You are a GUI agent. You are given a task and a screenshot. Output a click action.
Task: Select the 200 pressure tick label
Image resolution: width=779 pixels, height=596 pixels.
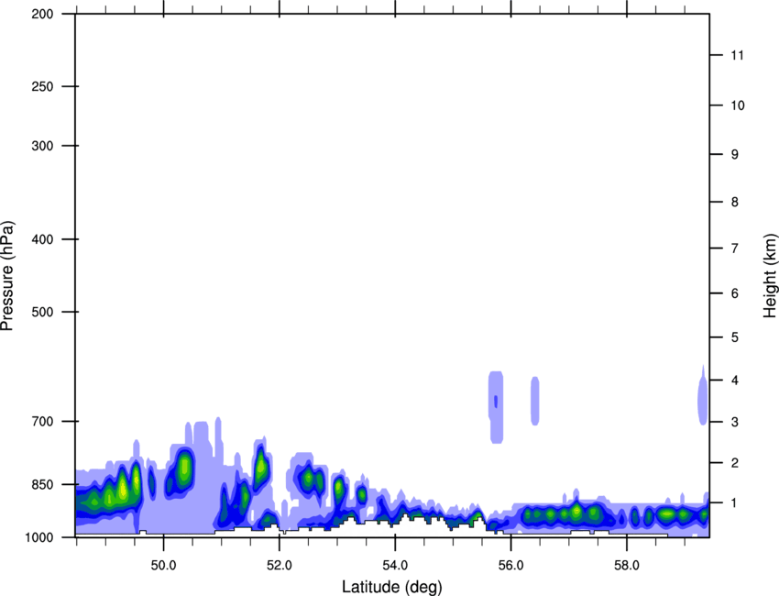pos(42,14)
